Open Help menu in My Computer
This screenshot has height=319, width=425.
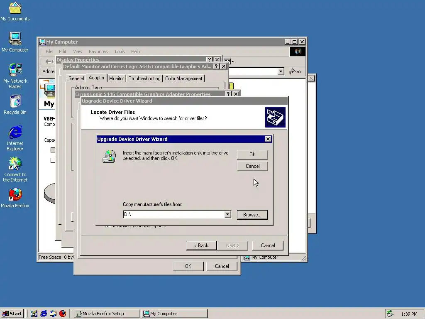(x=136, y=52)
